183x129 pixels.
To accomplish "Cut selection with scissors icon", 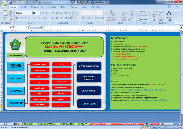I will point(11,12).
